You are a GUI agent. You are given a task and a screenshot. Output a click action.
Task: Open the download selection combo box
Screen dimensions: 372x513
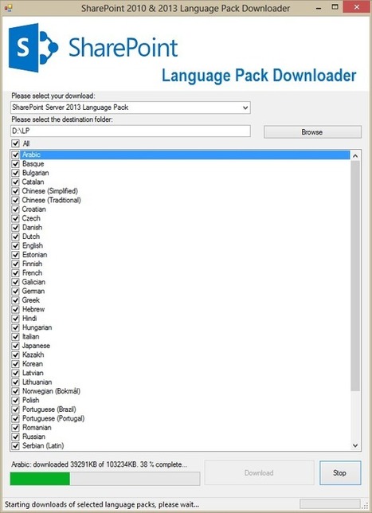point(130,108)
